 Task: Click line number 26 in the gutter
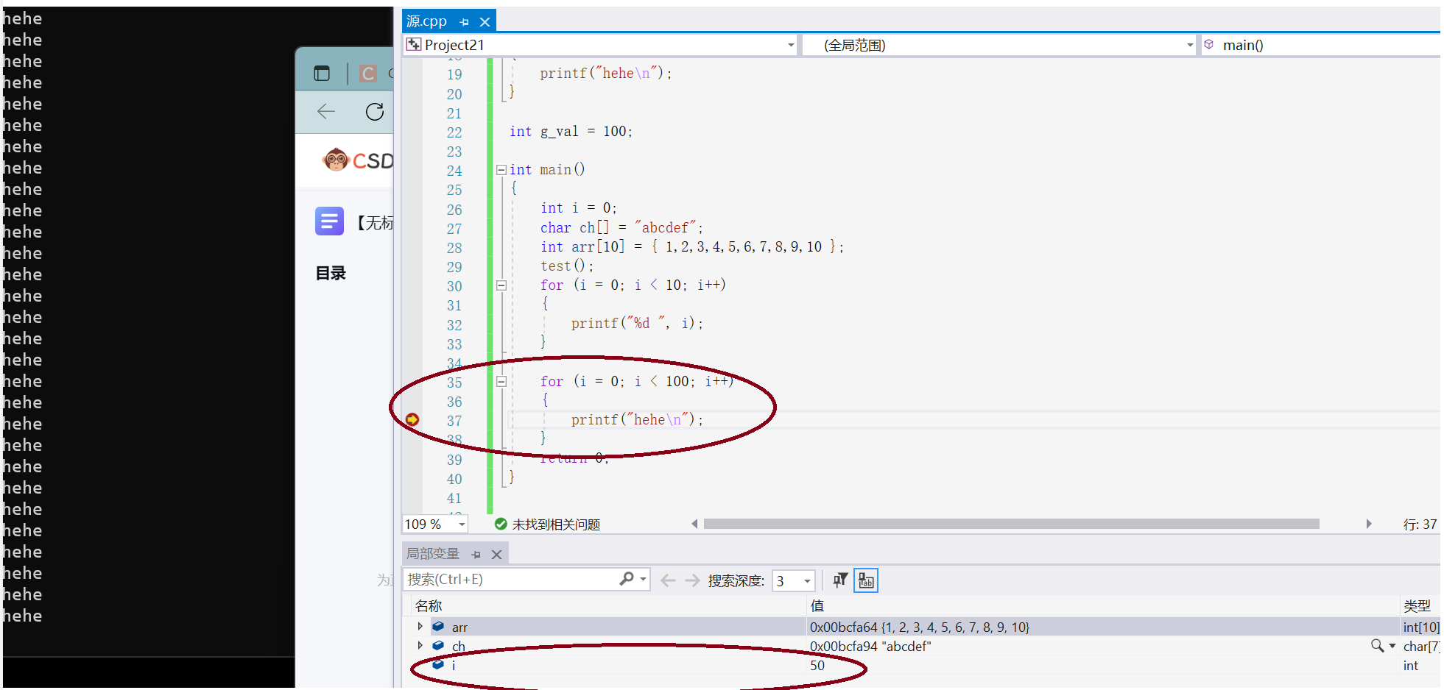tap(454, 210)
